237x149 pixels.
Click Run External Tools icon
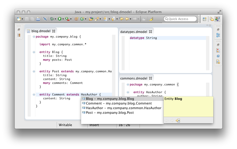tap(67, 19)
